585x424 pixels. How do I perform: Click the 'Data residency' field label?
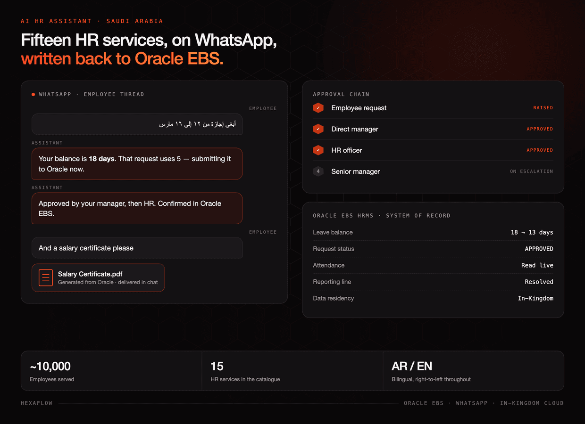[333, 298]
